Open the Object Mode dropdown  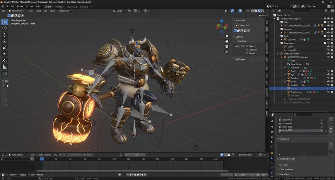[x=17, y=11]
